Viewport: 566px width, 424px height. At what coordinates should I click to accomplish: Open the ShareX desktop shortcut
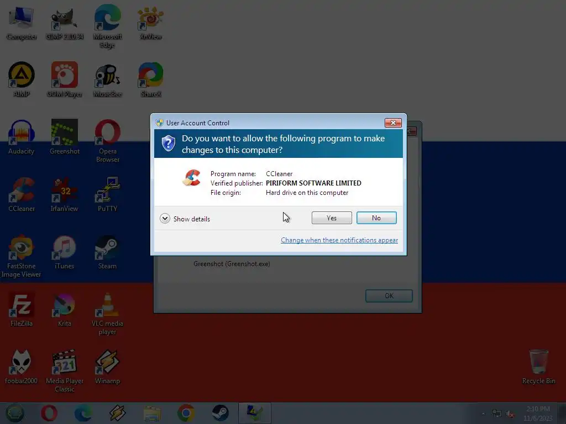(x=150, y=80)
